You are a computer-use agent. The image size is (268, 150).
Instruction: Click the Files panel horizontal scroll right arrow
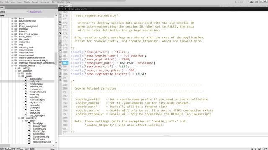53,145
